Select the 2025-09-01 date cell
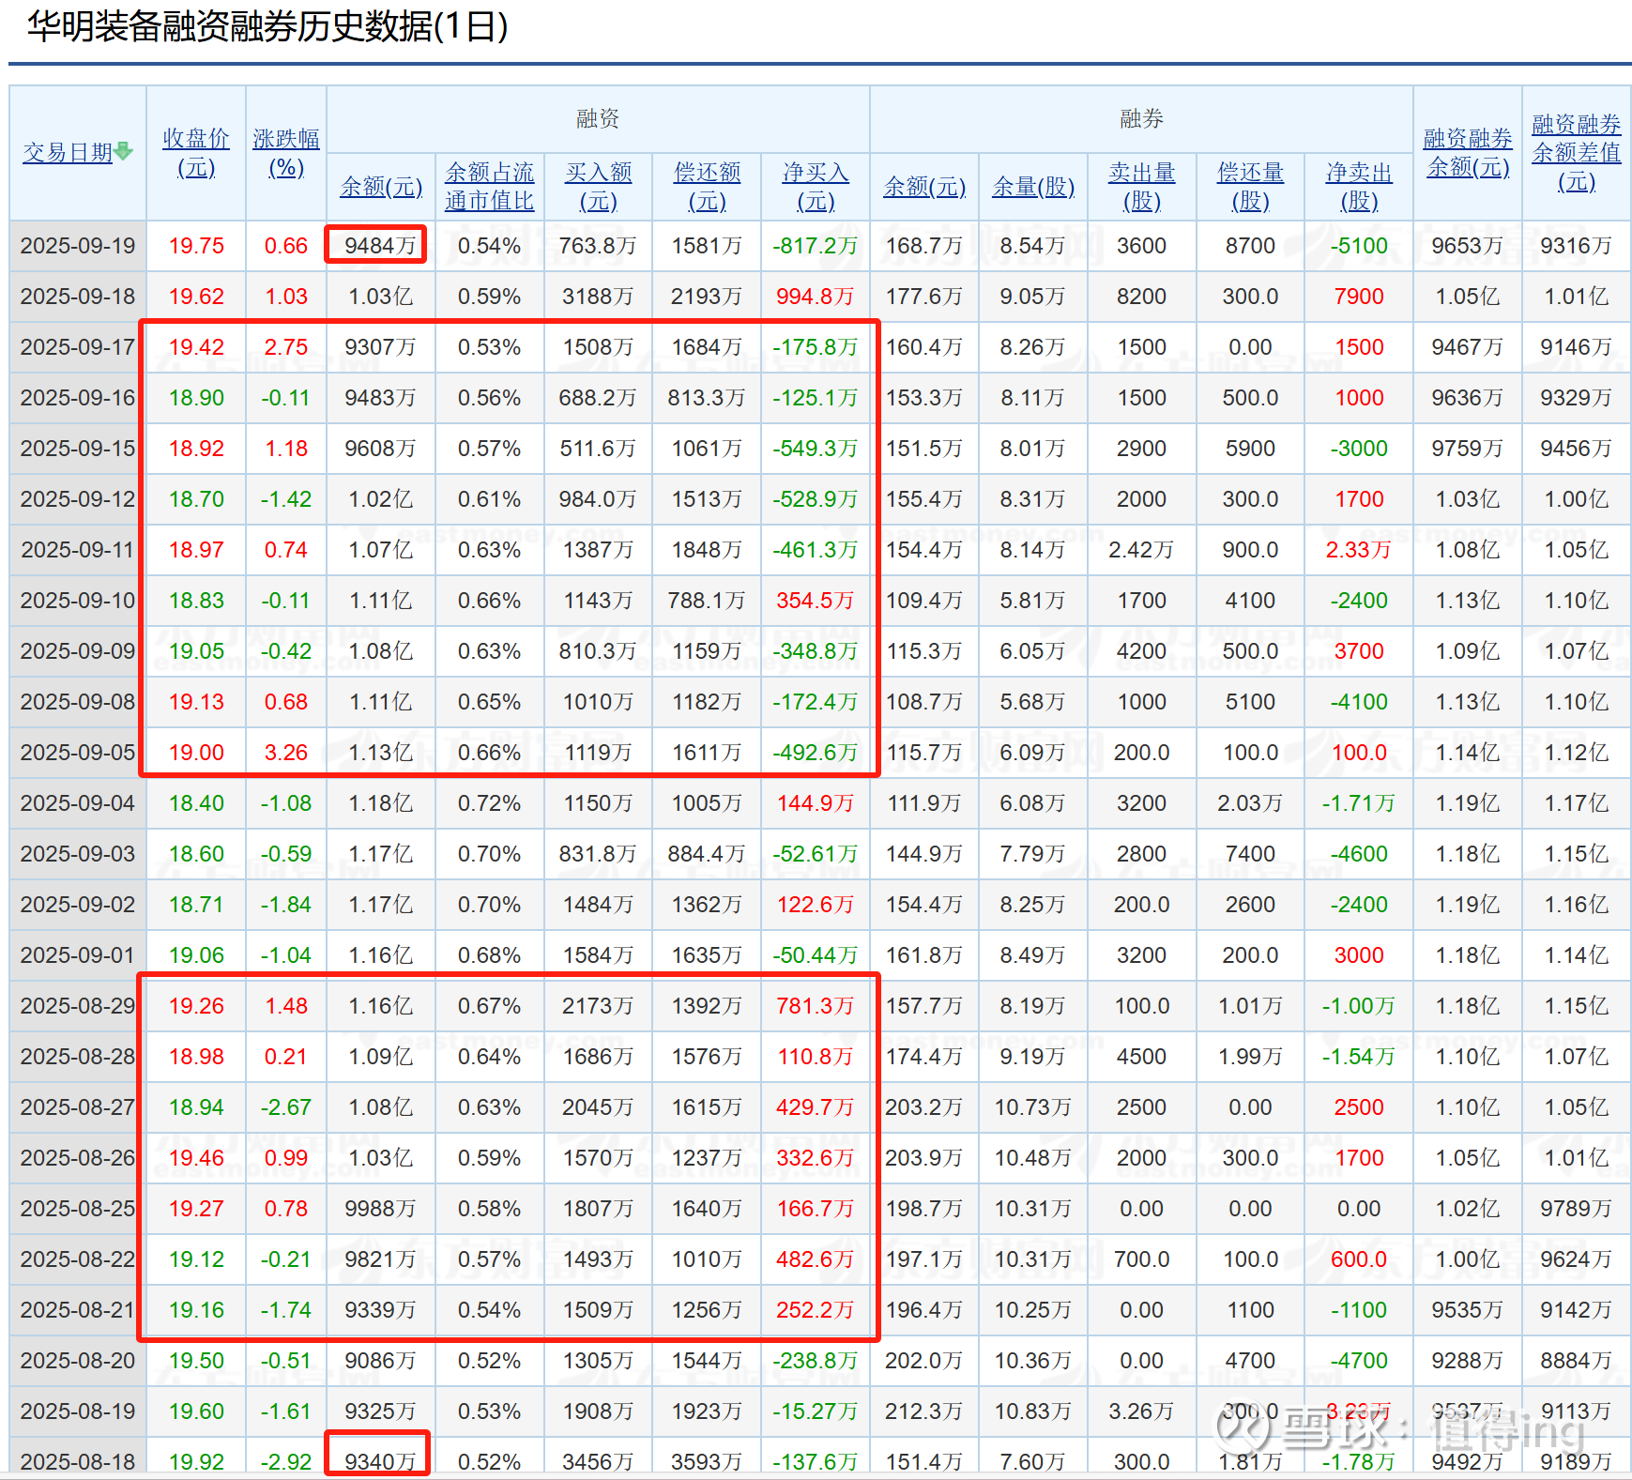 (78, 955)
